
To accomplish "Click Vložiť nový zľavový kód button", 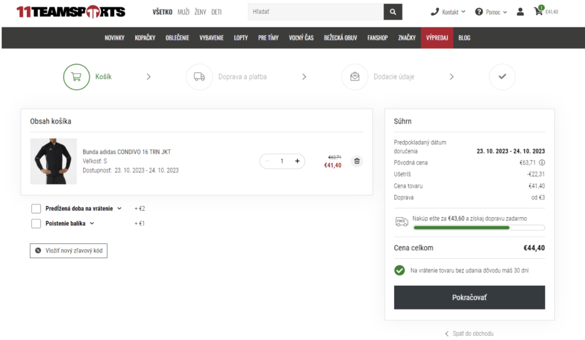I will coord(69,250).
